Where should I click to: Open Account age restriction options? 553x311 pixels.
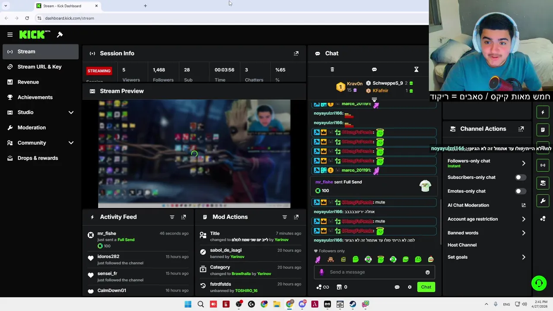[486, 219]
